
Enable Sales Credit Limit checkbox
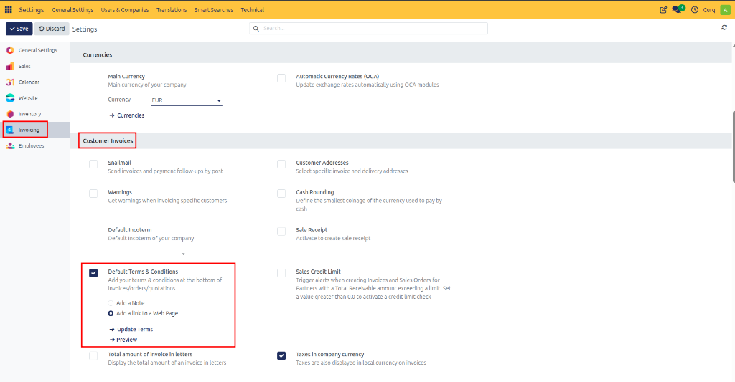pos(281,273)
